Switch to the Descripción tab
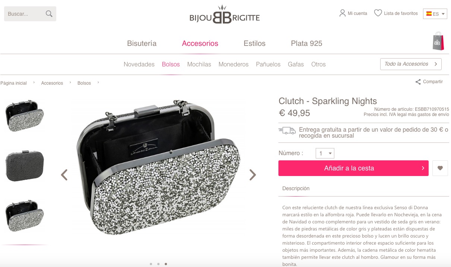This screenshot has width=451, height=267. [296, 188]
